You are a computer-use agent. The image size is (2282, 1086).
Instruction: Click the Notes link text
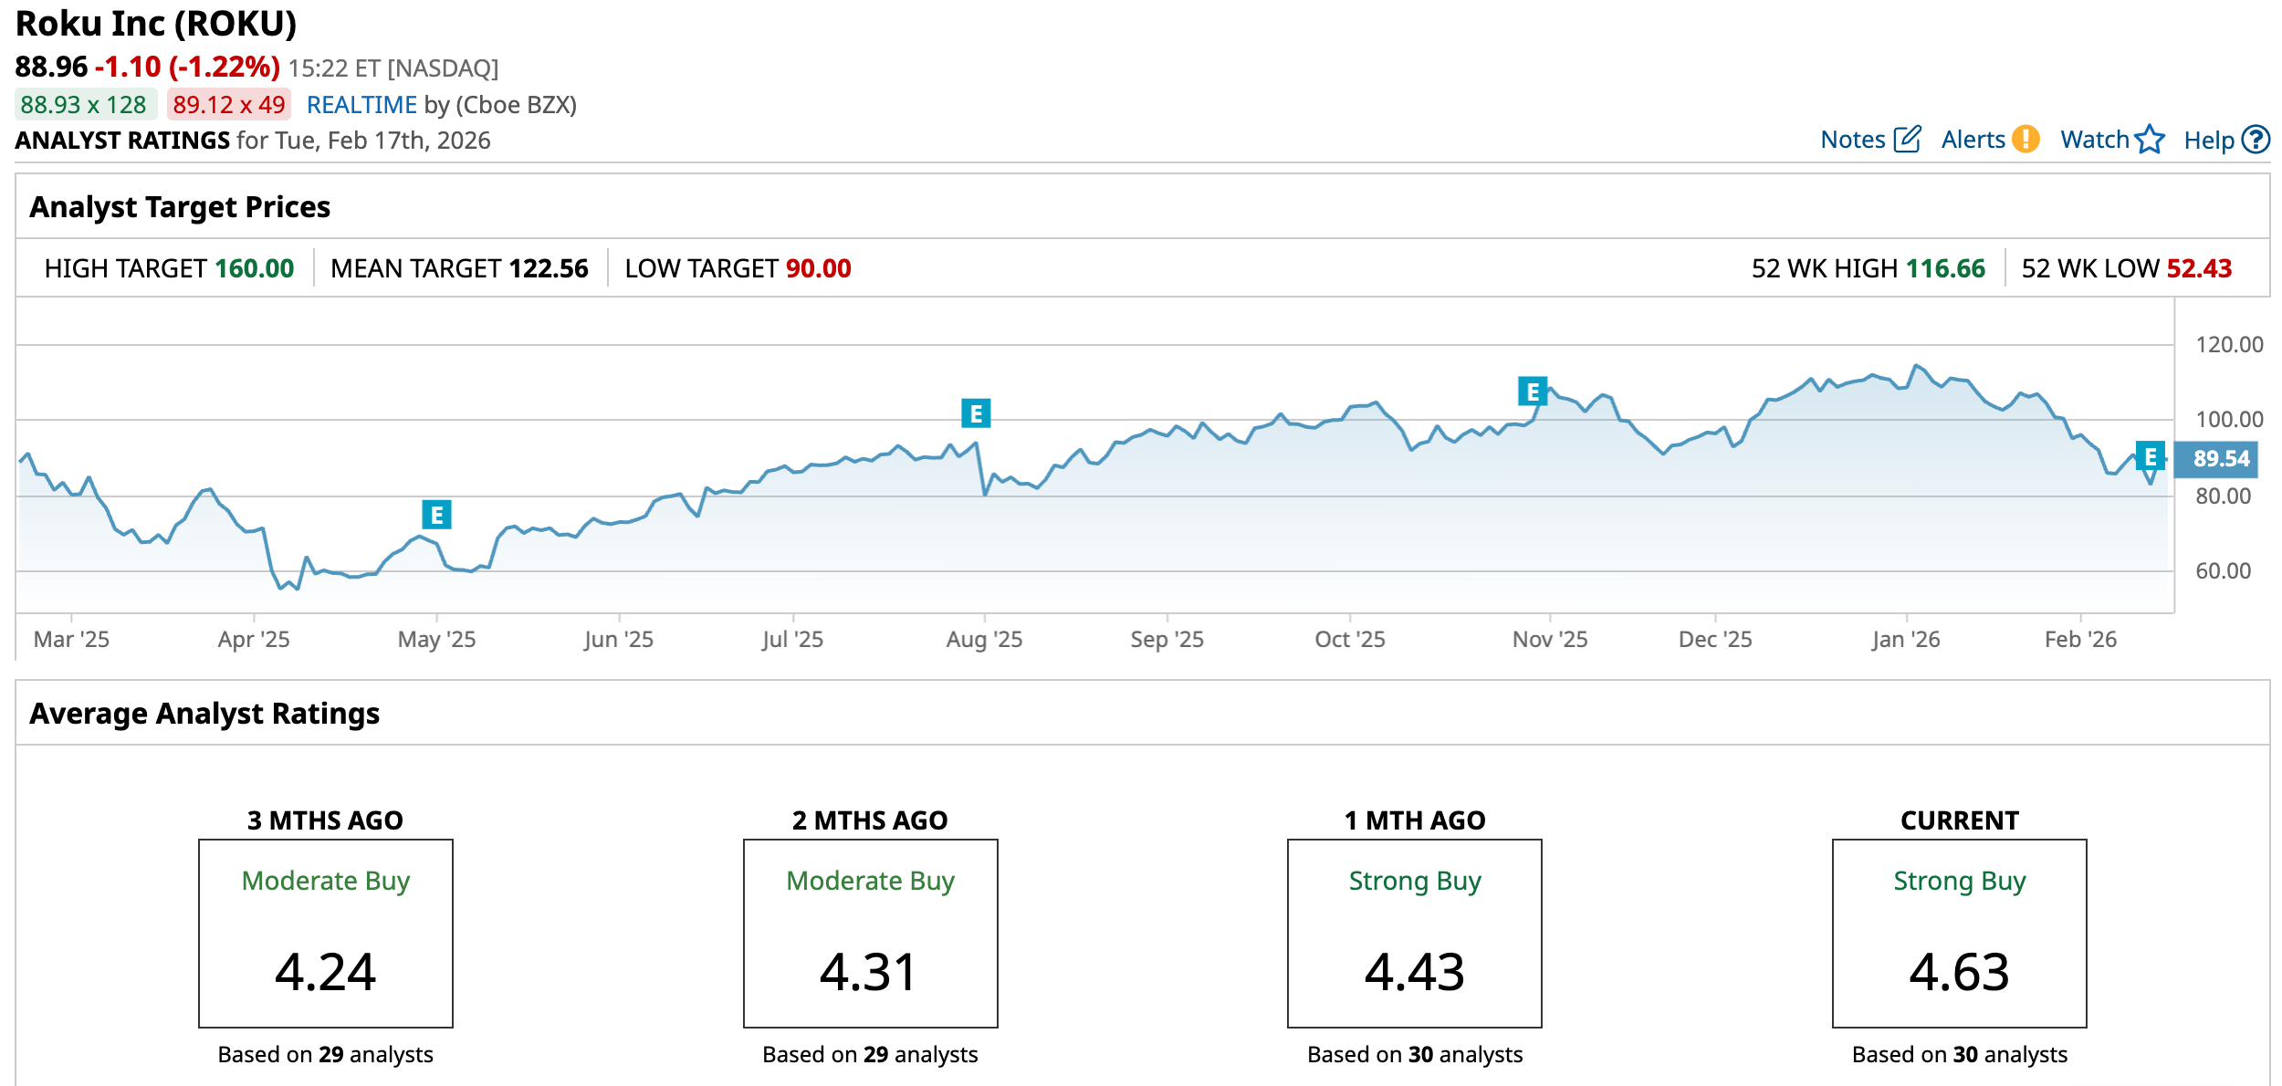click(1852, 140)
